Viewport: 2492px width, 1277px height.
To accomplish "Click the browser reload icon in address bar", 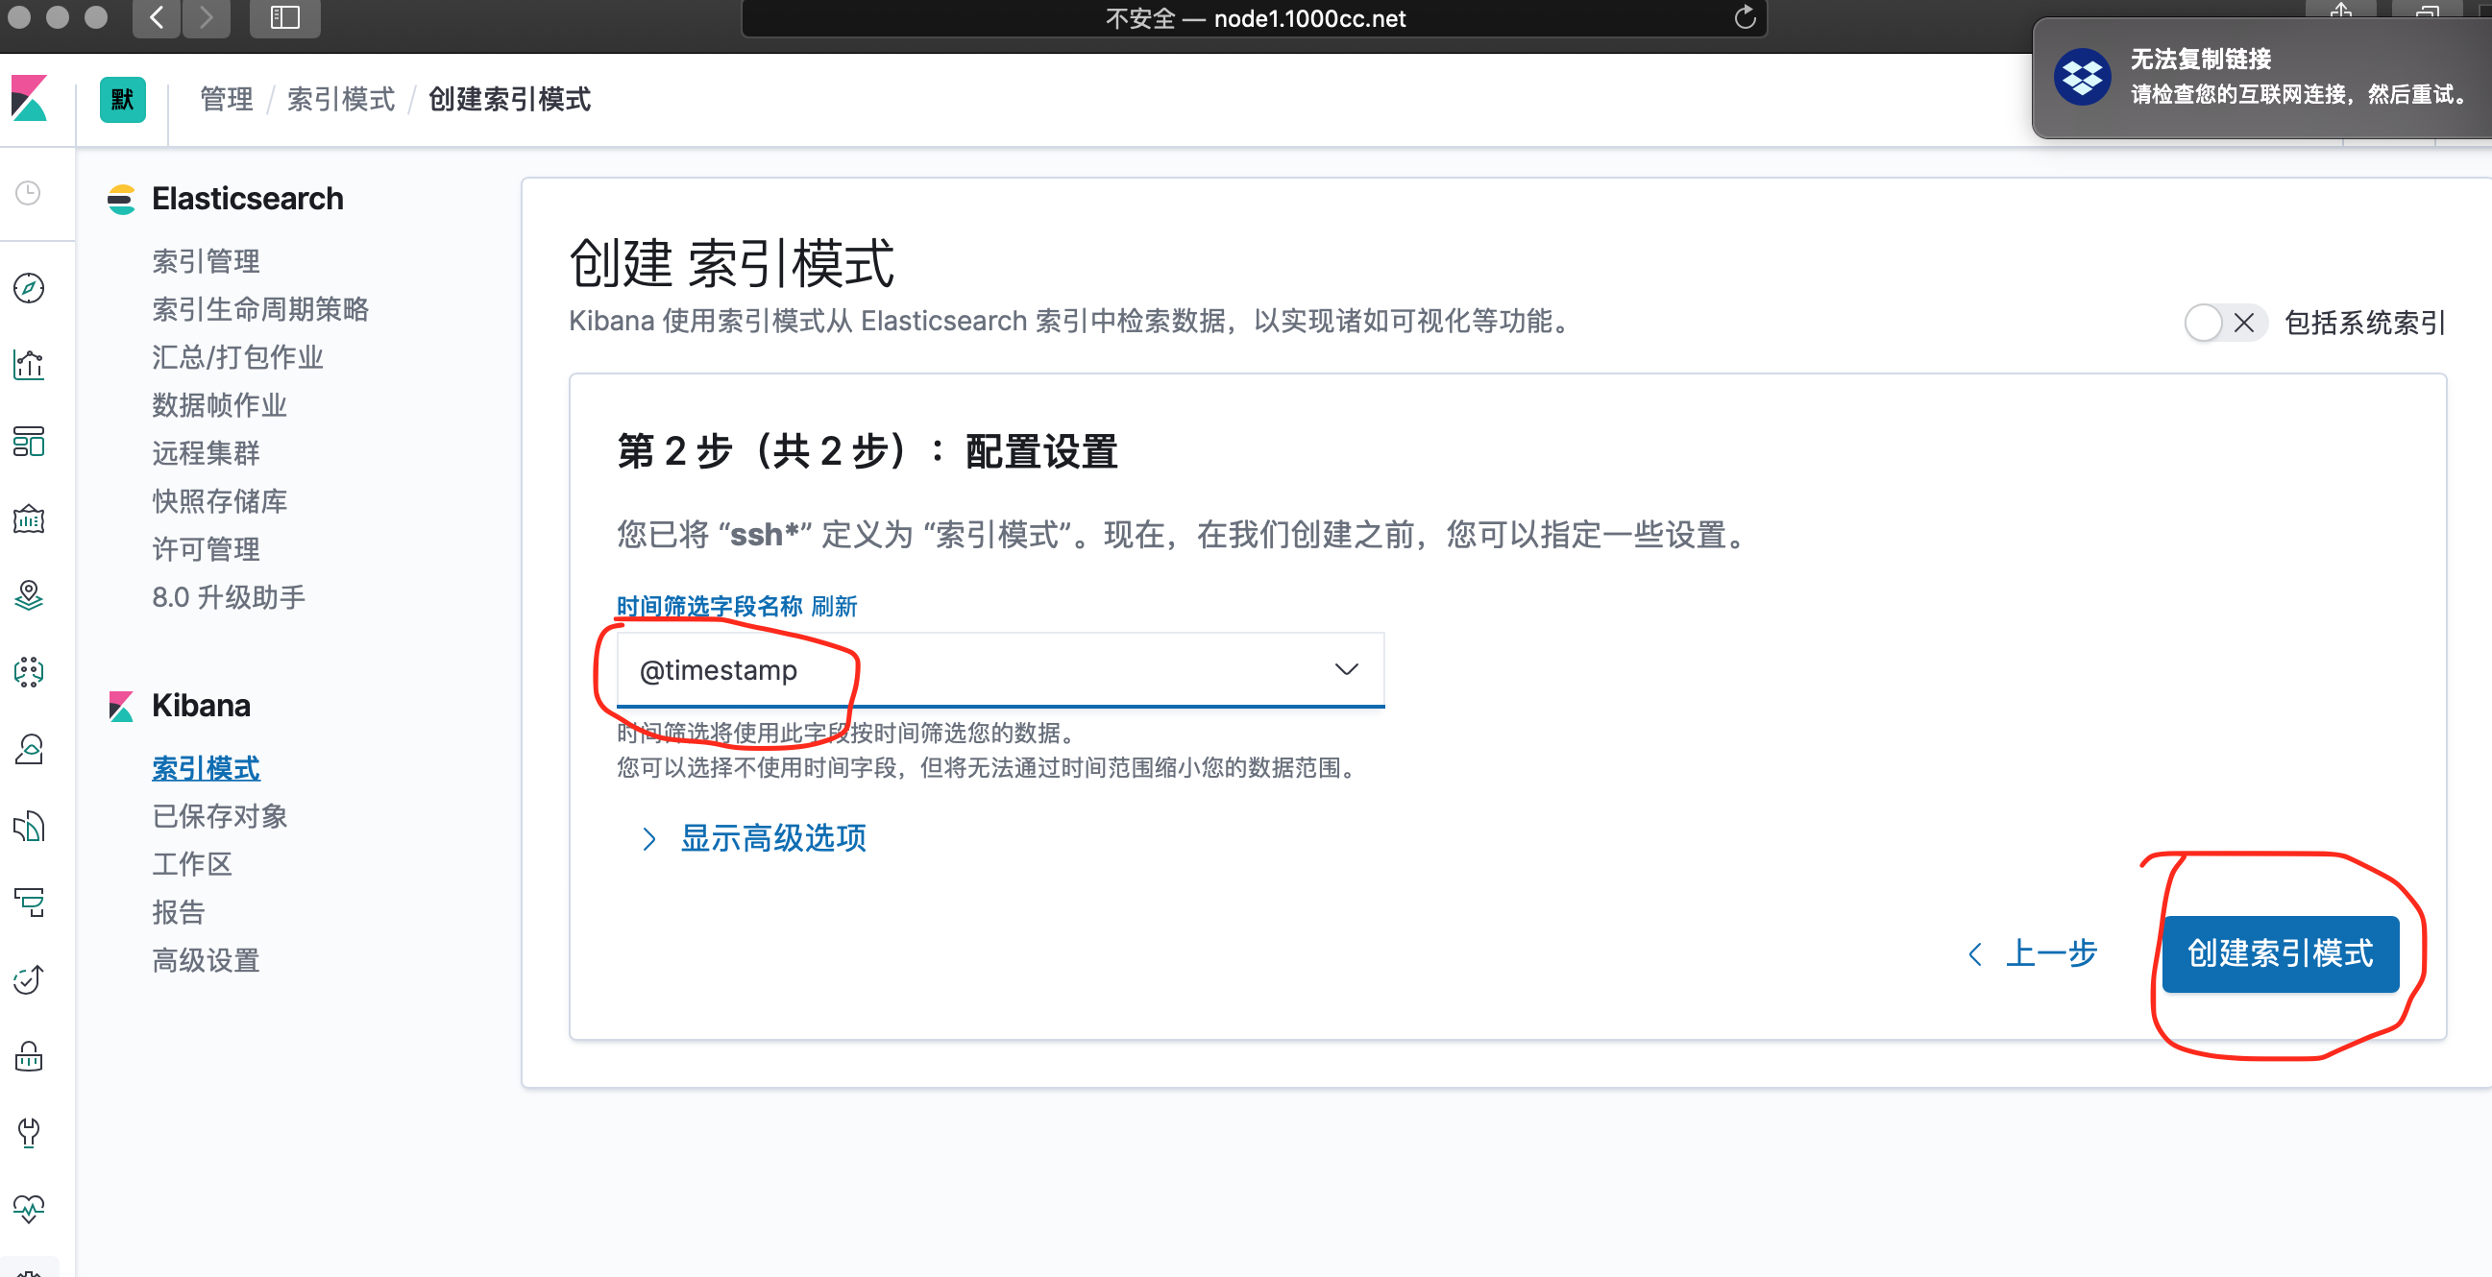I will [x=1745, y=17].
